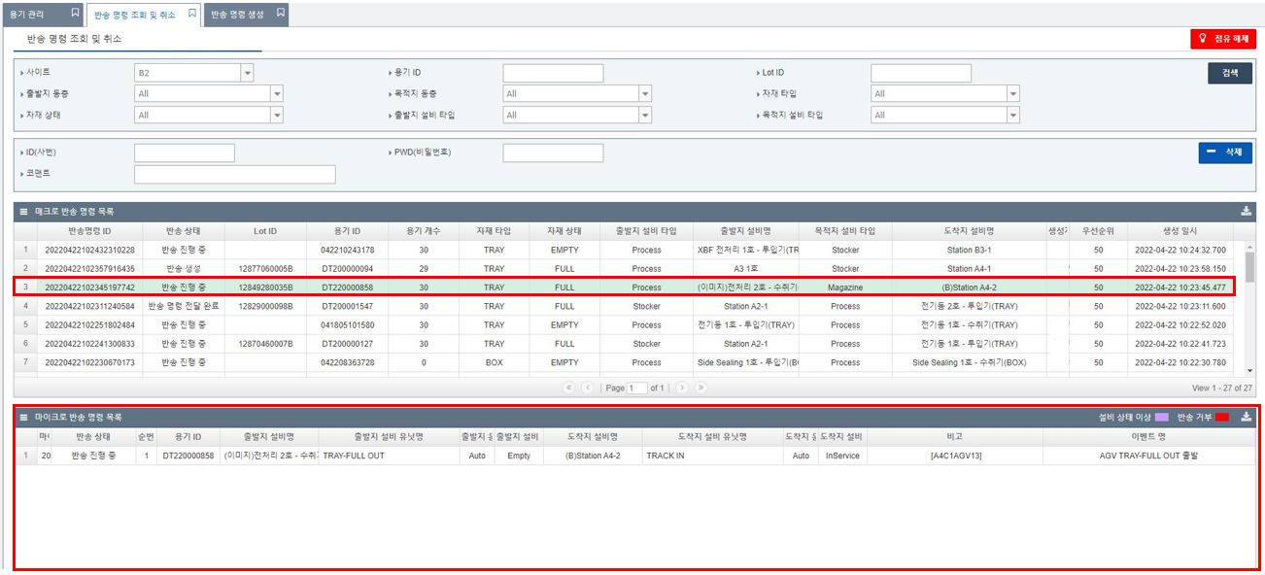Click the 용기 ID input field
The width and height of the screenshot is (1265, 575).
(x=553, y=73)
